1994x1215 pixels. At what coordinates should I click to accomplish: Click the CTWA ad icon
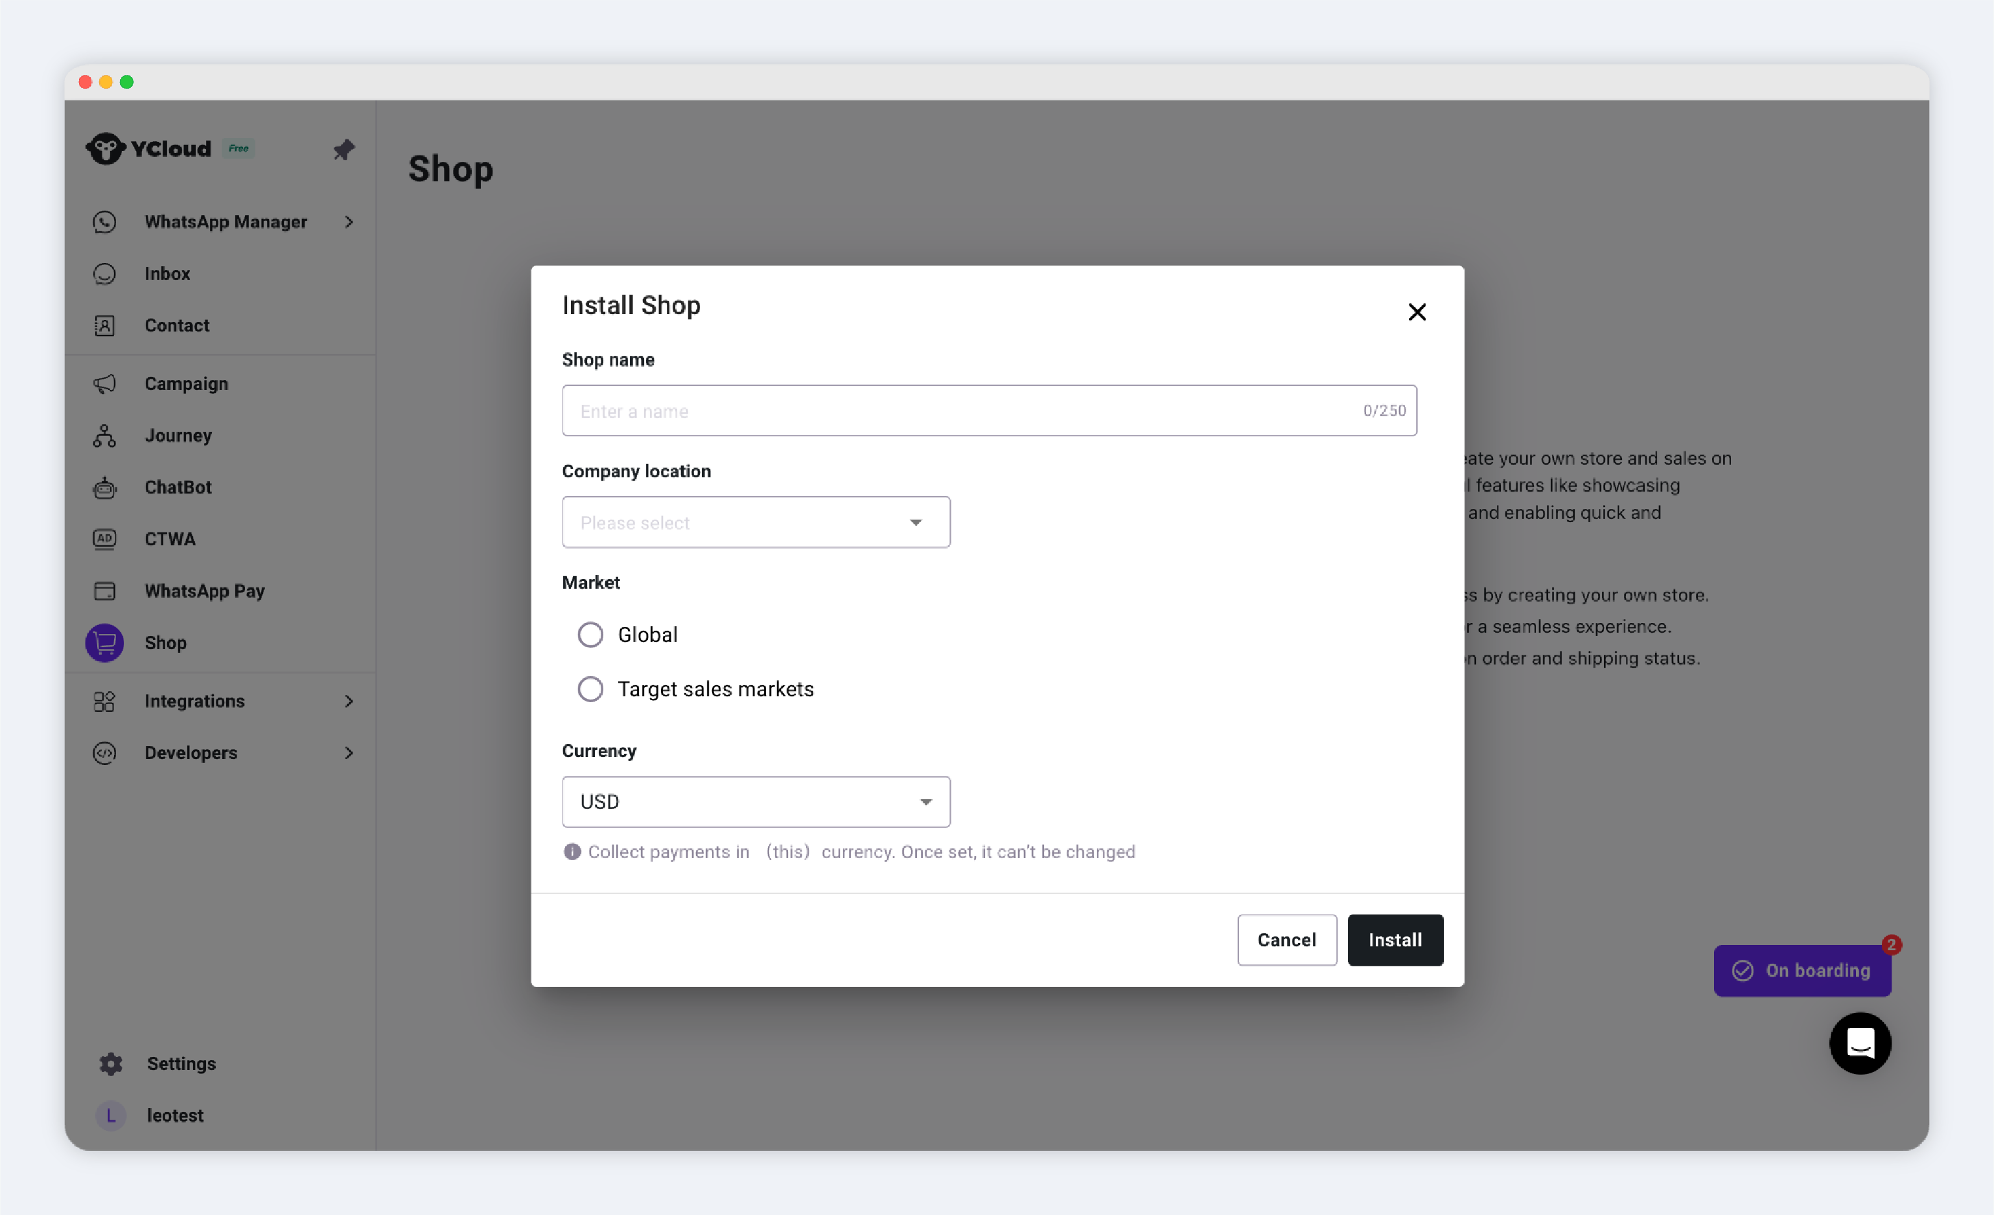[x=104, y=539]
